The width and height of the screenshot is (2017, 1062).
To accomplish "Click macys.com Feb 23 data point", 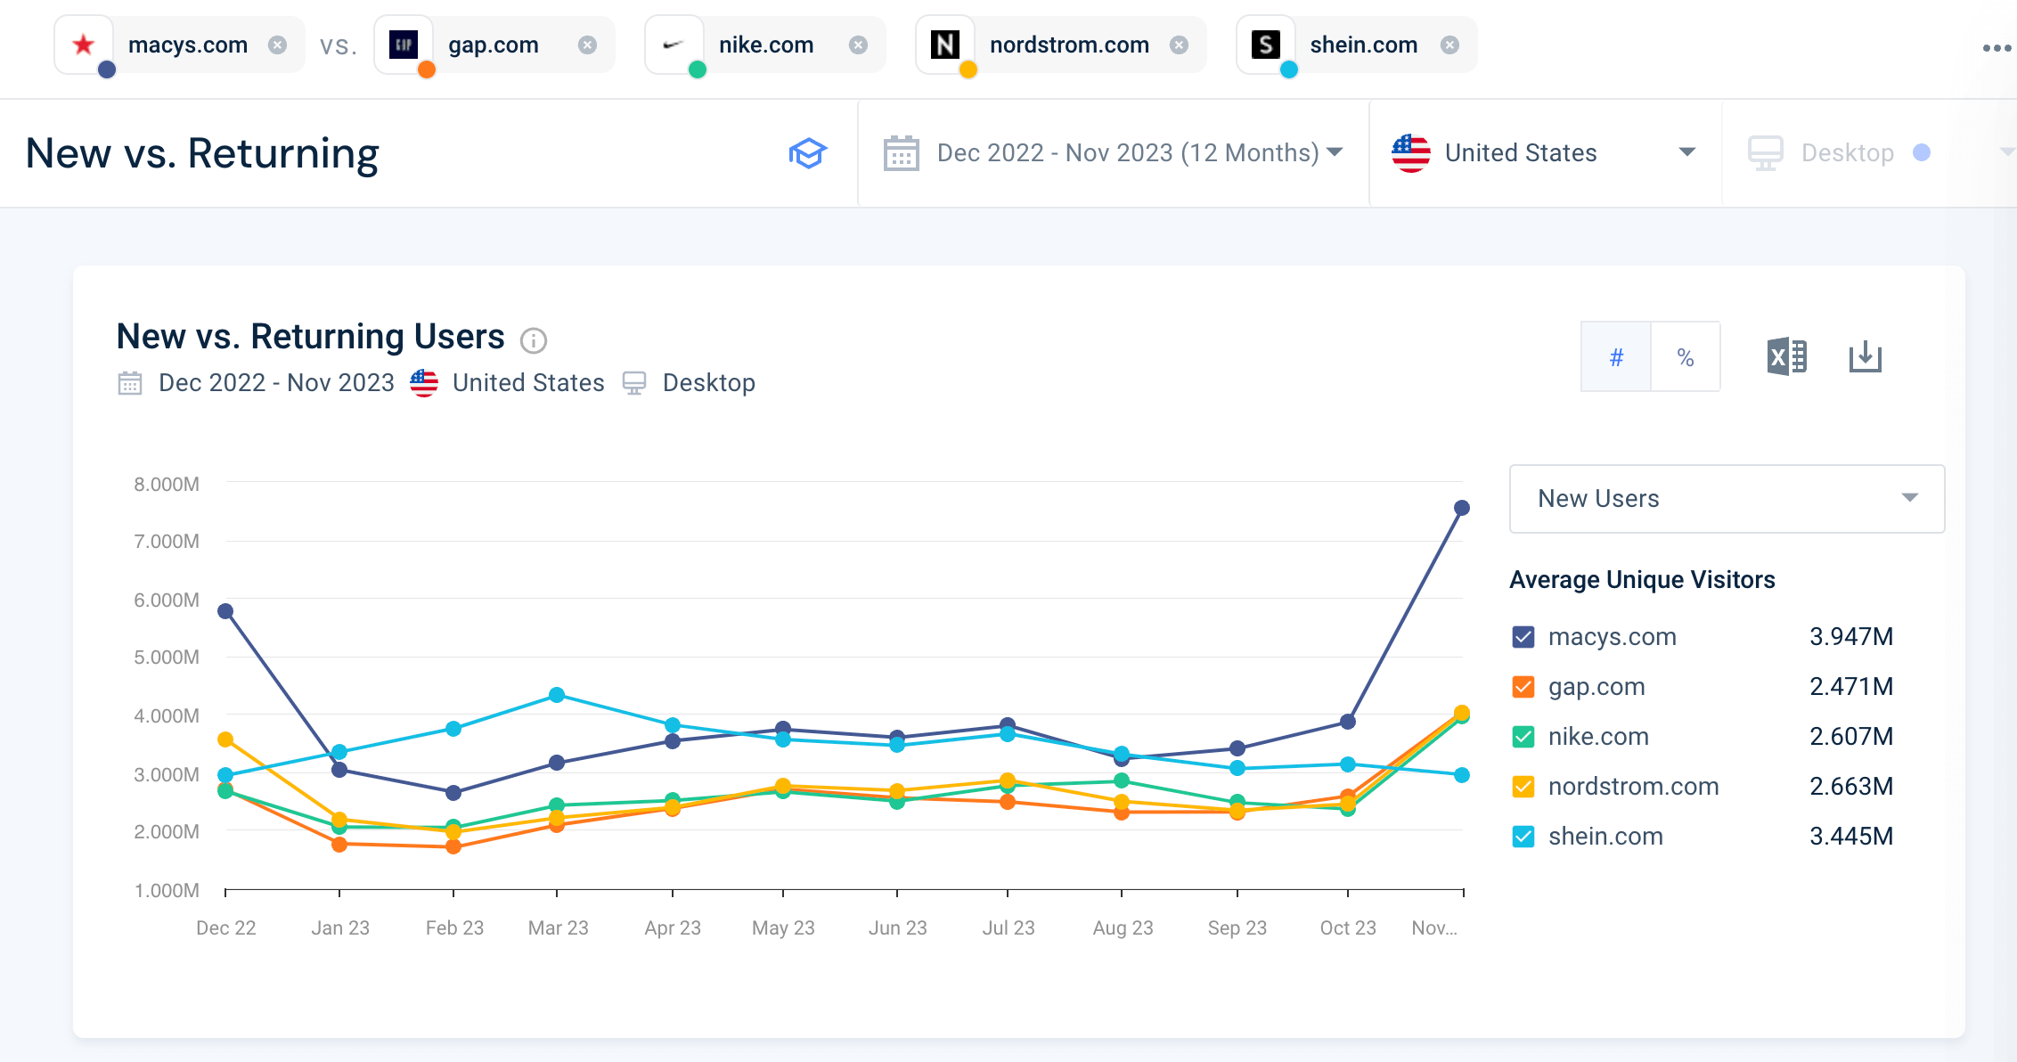I will (x=453, y=793).
